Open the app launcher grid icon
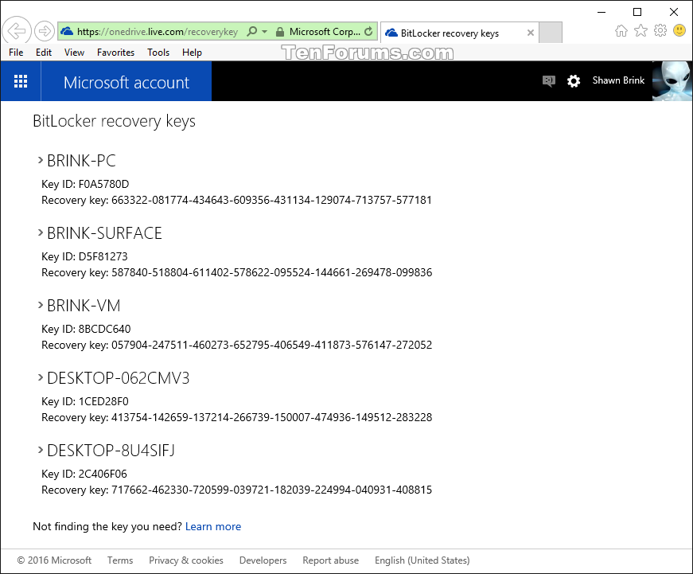 (x=21, y=81)
